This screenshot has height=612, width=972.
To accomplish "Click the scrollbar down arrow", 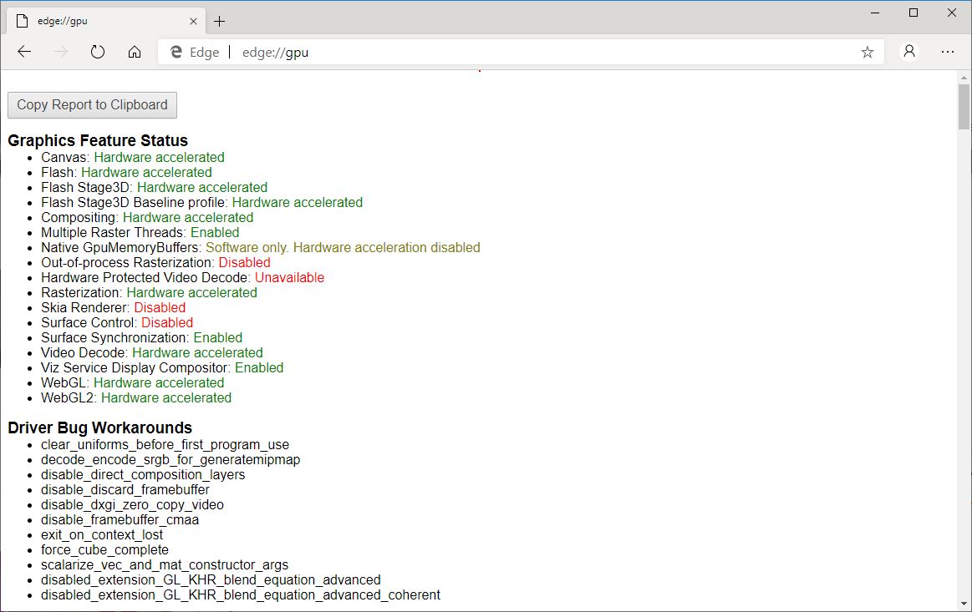I will [964, 604].
